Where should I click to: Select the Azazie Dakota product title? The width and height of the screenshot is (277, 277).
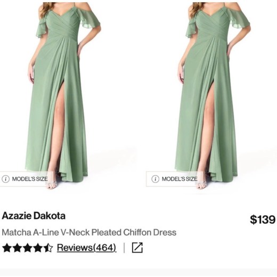point(34,216)
